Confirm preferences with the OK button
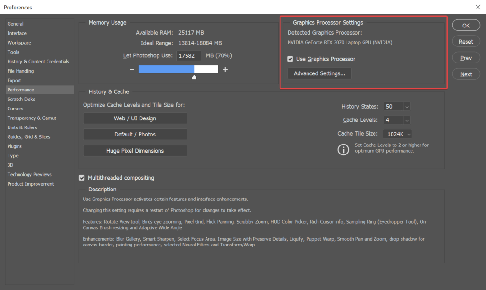The height and width of the screenshot is (290, 486). click(x=466, y=25)
